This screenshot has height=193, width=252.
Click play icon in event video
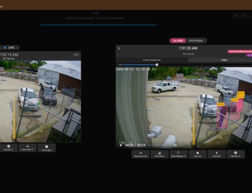(121, 145)
